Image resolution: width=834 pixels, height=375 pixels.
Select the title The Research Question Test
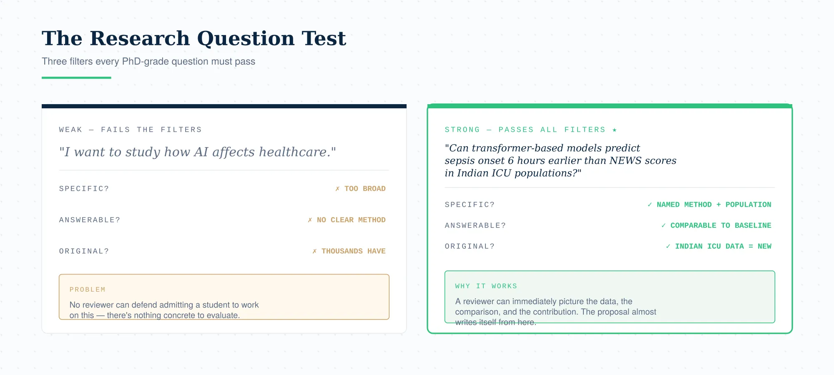click(x=194, y=38)
